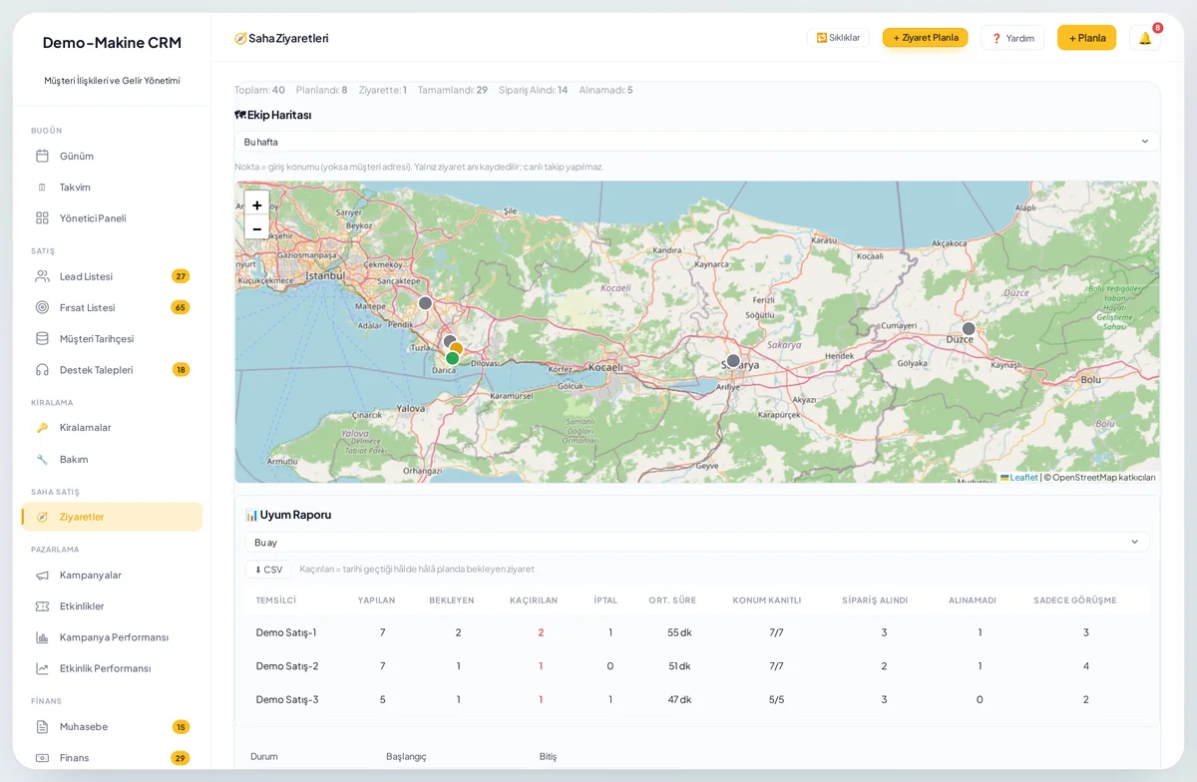
Task: Zoom in on the map with plus
Action: click(256, 204)
